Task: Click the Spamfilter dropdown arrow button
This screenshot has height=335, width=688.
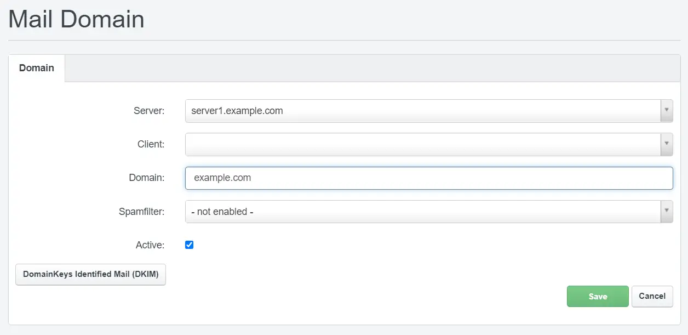Action: [667, 212]
